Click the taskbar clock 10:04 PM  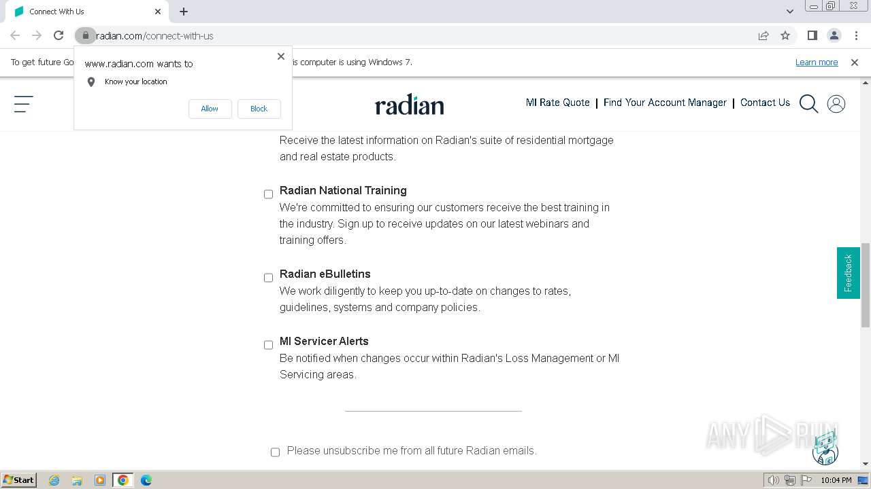pos(836,480)
